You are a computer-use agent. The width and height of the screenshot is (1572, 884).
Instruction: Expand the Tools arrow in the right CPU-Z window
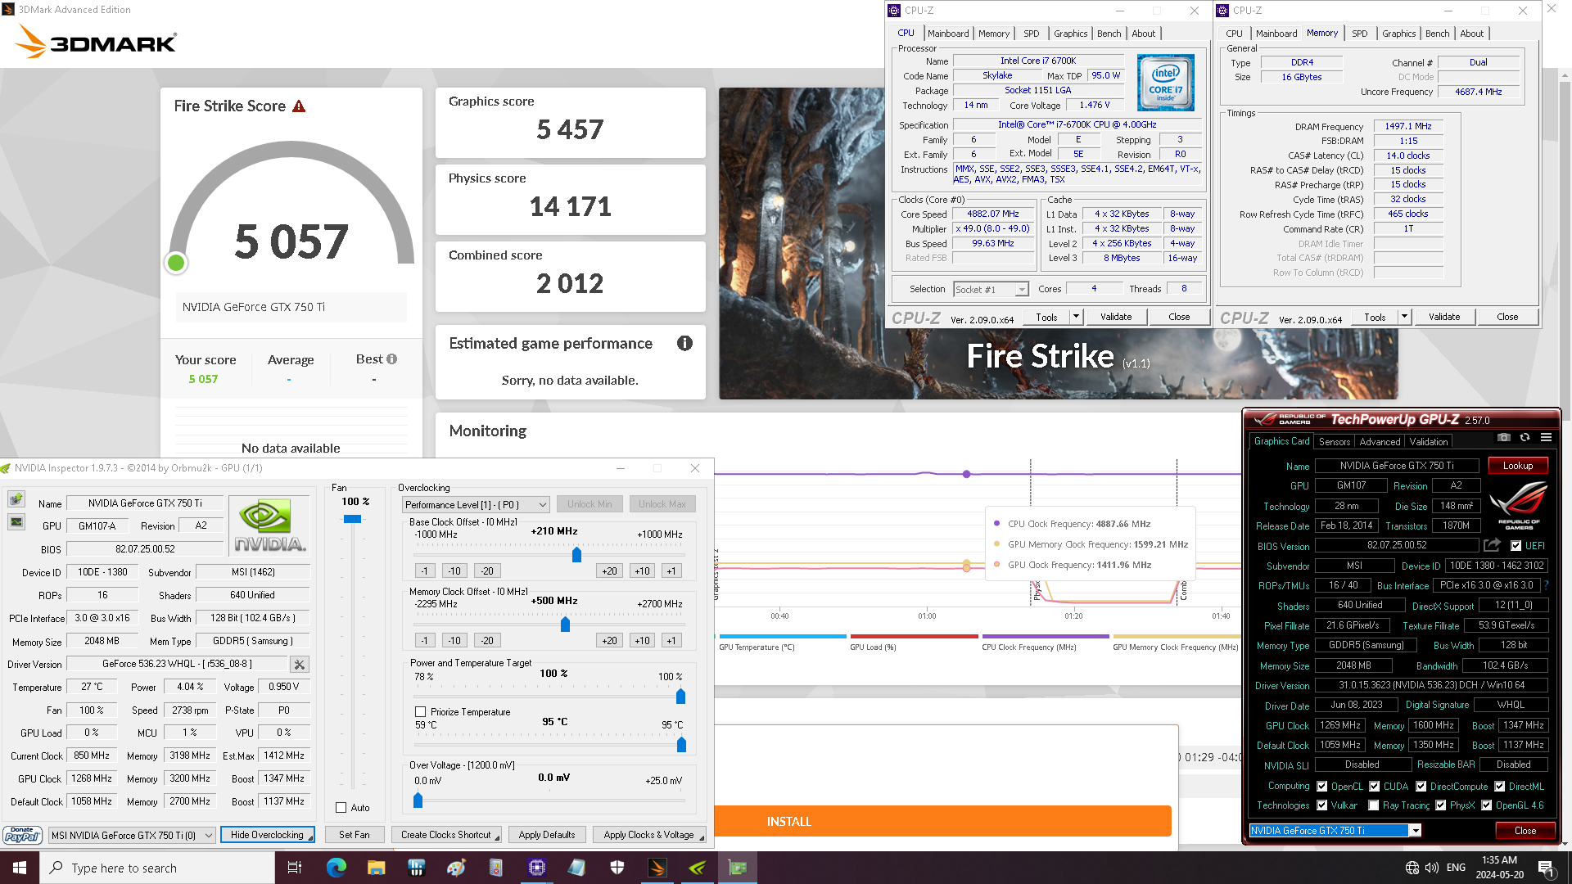(1404, 317)
